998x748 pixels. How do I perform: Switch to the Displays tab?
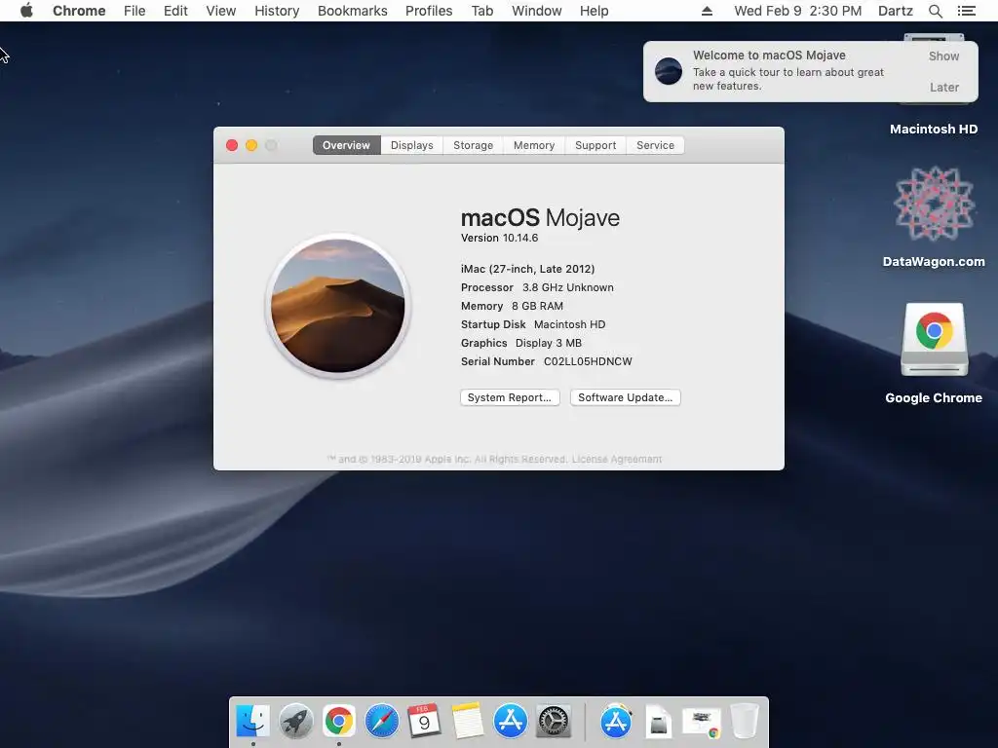click(412, 145)
